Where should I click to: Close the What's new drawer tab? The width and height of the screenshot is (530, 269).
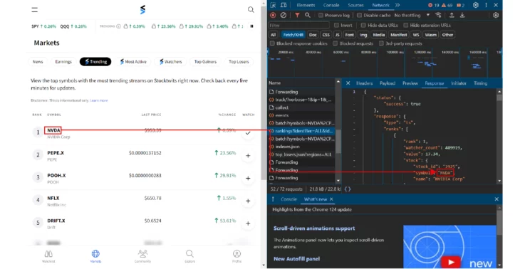pyautogui.click(x=331, y=199)
